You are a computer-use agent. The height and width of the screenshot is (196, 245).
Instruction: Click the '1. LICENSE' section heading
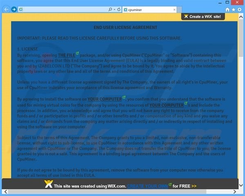pyautogui.click(x=27, y=49)
